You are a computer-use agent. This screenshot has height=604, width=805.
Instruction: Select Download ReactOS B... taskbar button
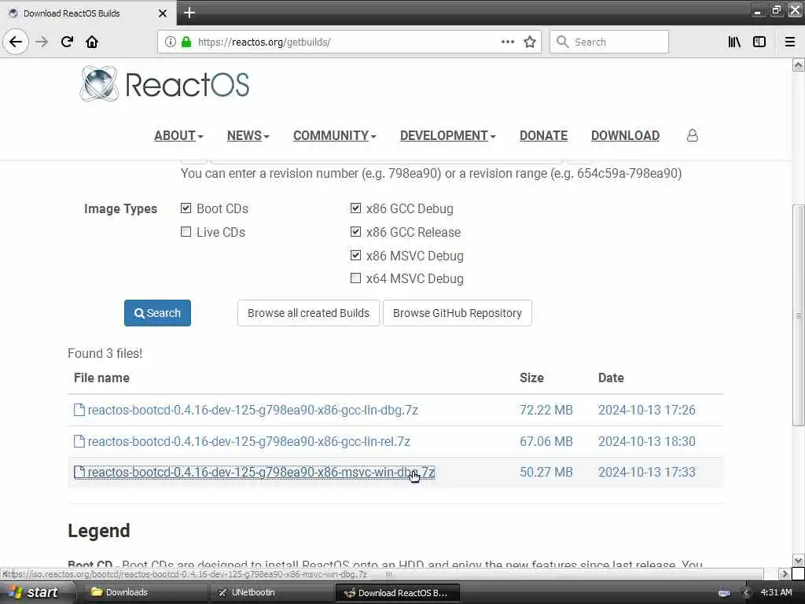[x=397, y=593]
